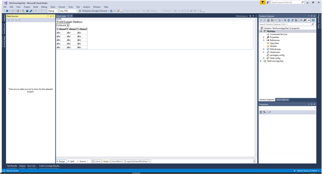Click the notifications flag icon
Screen dimensions: 322x174
(x=262, y=2)
